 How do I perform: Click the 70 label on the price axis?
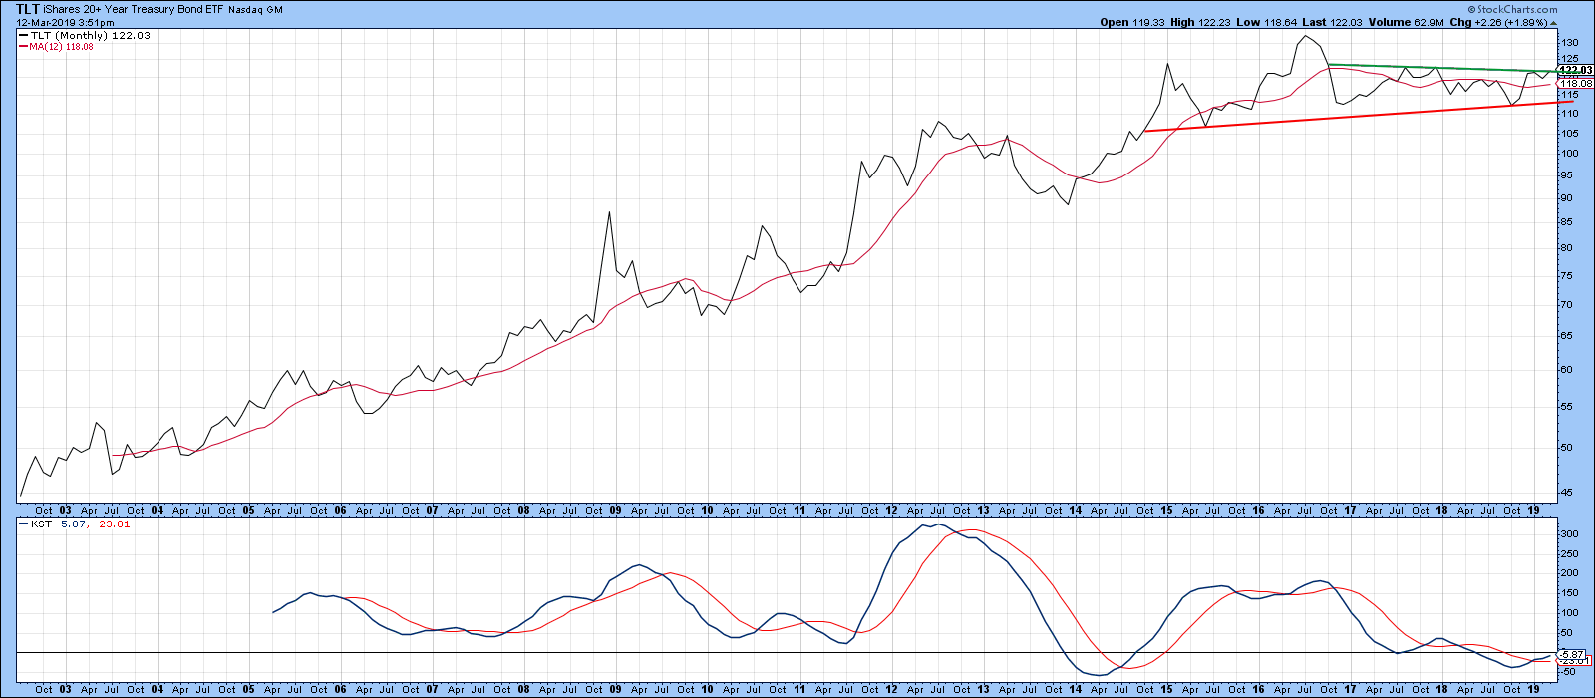click(x=1567, y=305)
